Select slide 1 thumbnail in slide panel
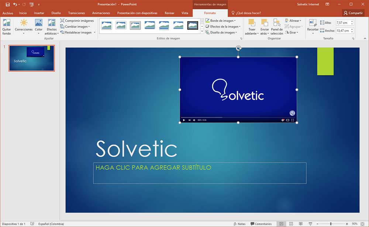This screenshot has height=227, width=369. (31, 58)
